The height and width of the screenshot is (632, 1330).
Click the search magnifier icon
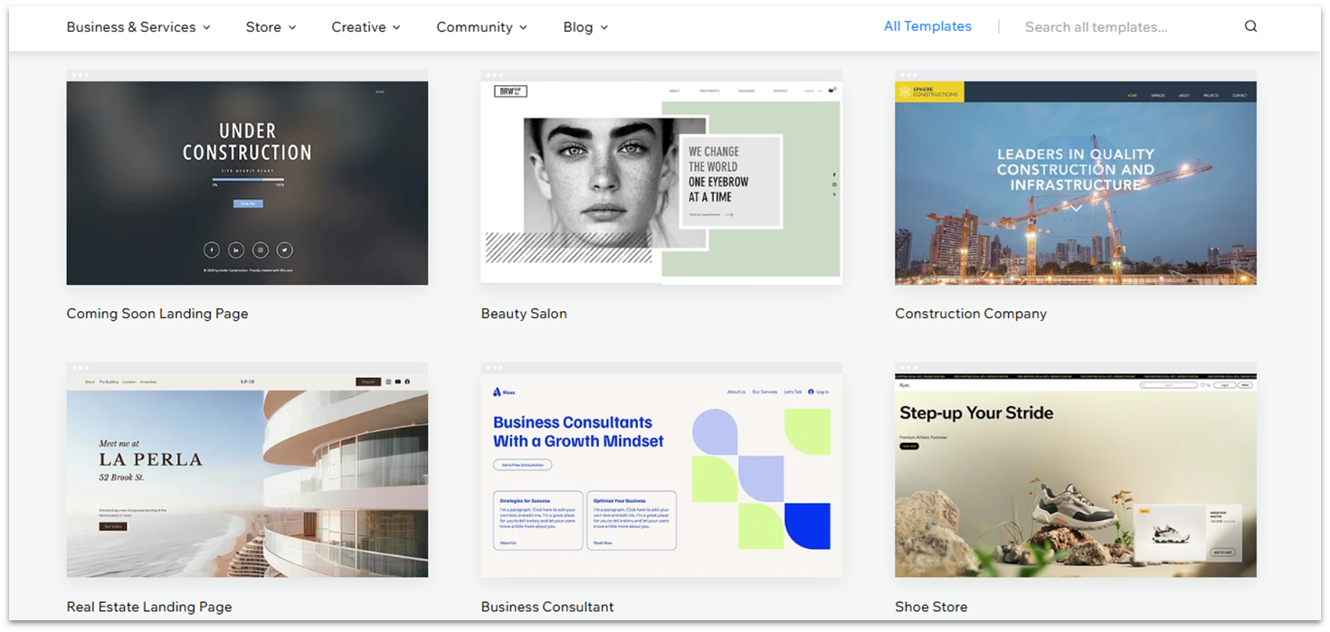(1250, 27)
